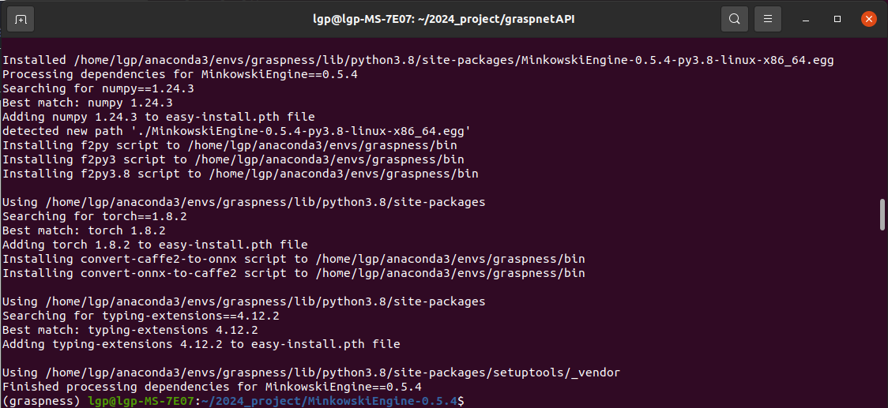Close the terminal window
This screenshot has width=888, height=408.
869,19
